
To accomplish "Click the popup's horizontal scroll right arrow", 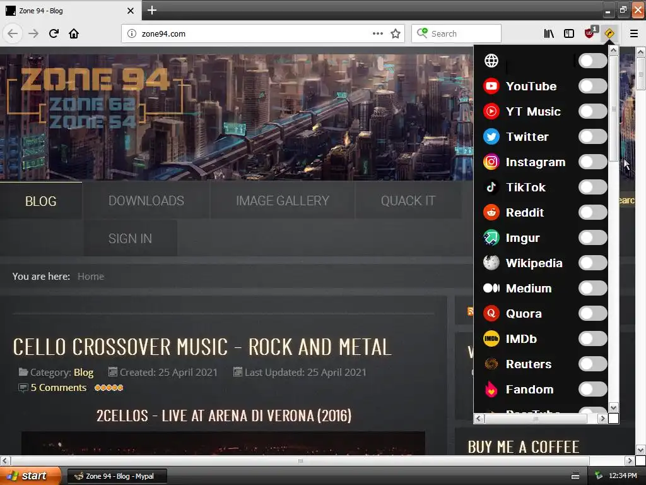I will click(602, 418).
